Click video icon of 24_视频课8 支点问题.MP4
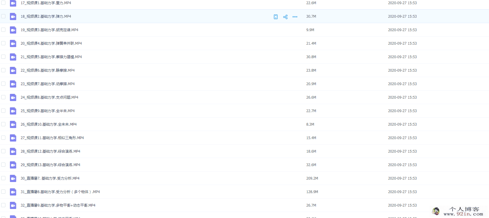 point(13,97)
